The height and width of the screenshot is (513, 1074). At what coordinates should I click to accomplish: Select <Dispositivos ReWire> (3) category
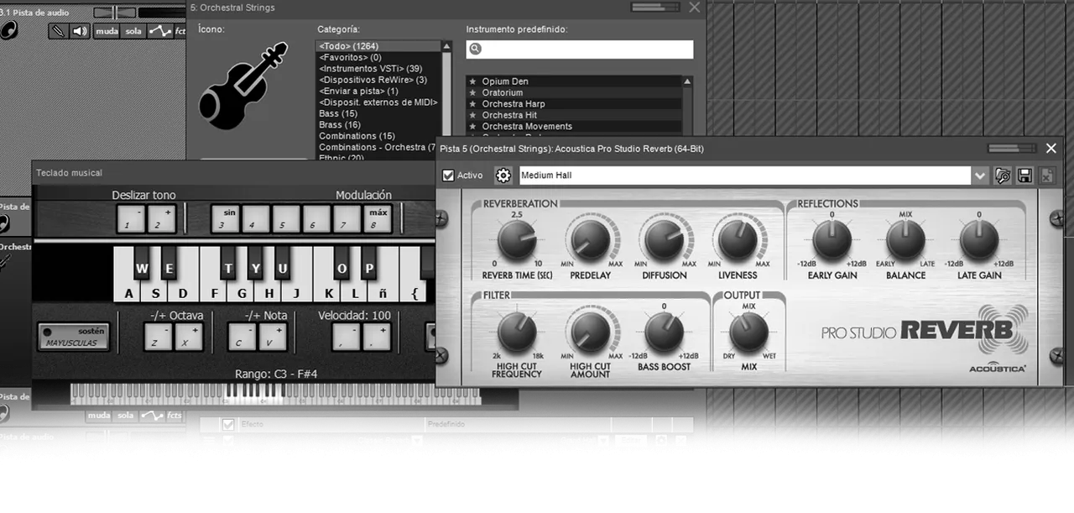point(378,80)
